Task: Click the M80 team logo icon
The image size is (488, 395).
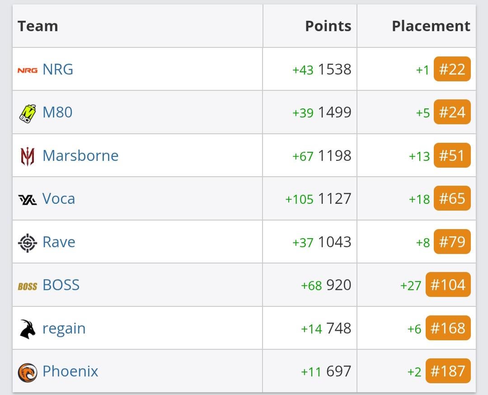Action: (27, 113)
